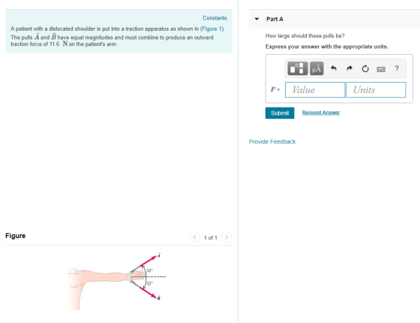
Task: Click the Value input field
Action: pos(315,90)
